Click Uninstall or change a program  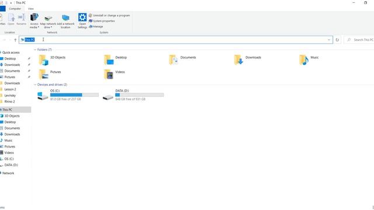pos(109,16)
